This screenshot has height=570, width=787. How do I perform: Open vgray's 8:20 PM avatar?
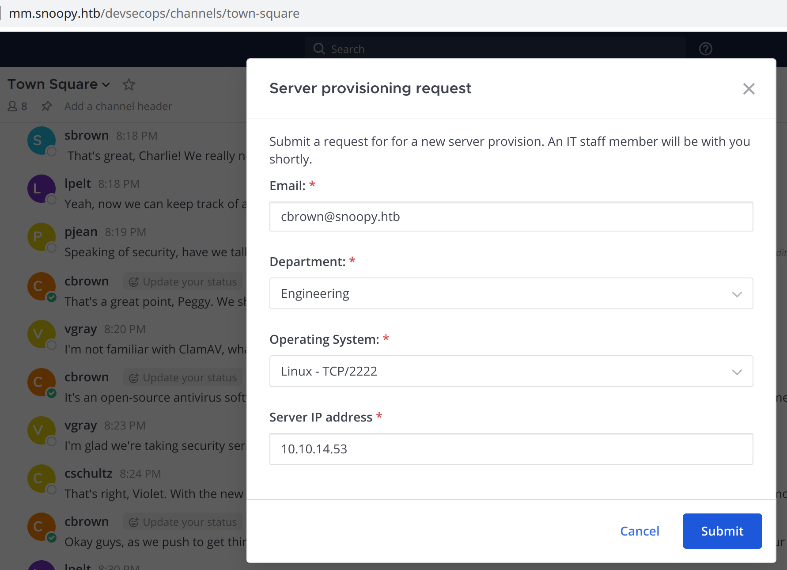[x=42, y=334]
